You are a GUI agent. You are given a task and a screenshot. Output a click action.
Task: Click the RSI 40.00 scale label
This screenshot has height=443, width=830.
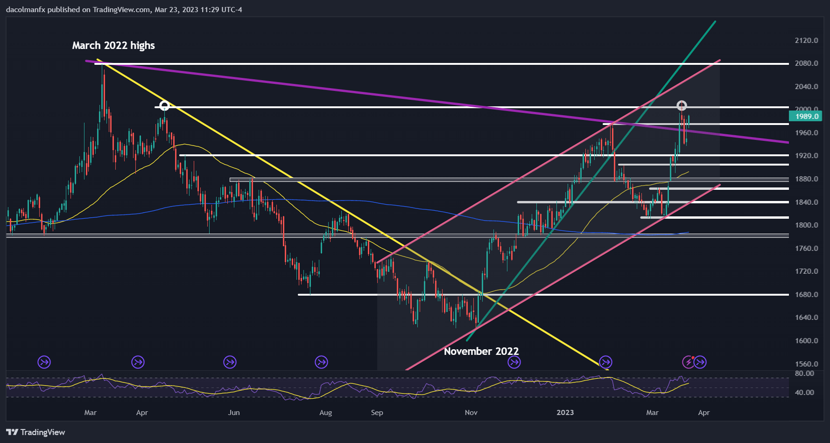(804, 393)
